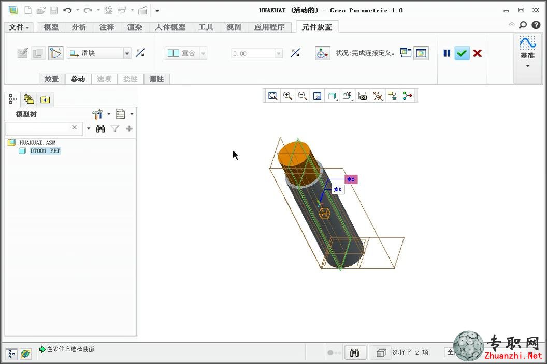
Task: Open the view manager icon
Action: click(363, 96)
